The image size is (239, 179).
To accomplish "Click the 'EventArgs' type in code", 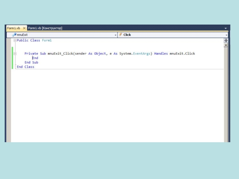I will 142,54.
